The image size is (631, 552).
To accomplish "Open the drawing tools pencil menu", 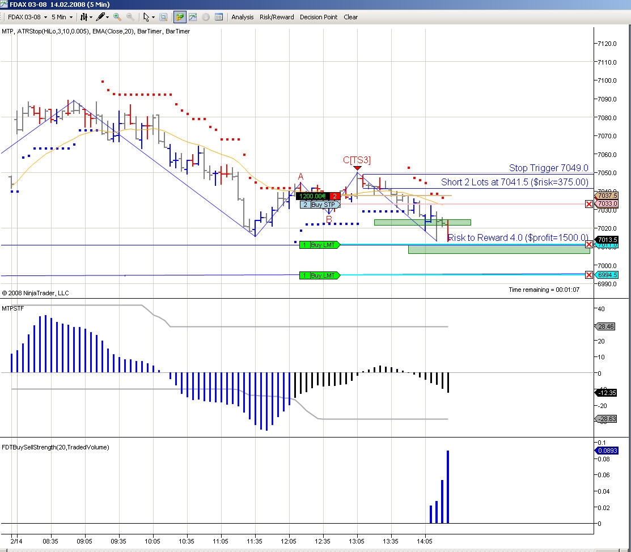I will (103, 17).
